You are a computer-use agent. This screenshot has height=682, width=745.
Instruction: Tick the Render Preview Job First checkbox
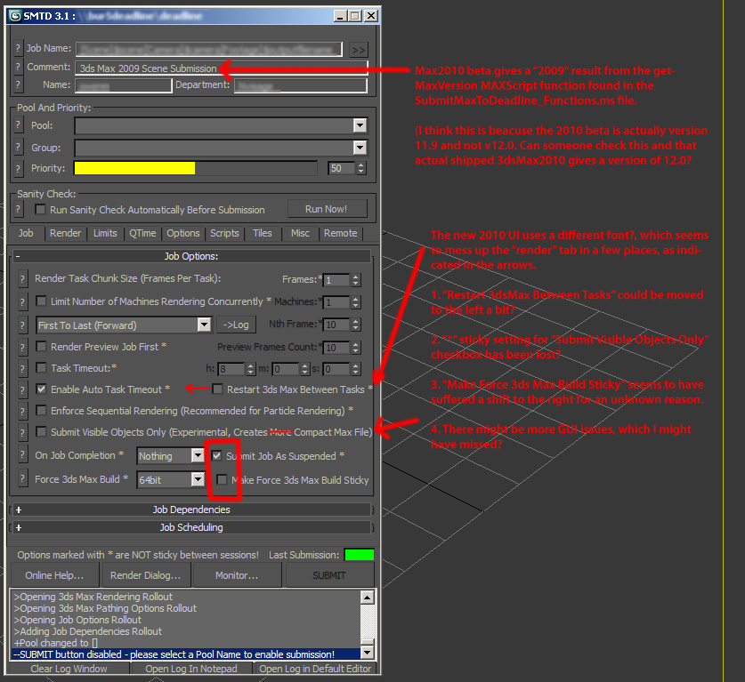click(41, 347)
